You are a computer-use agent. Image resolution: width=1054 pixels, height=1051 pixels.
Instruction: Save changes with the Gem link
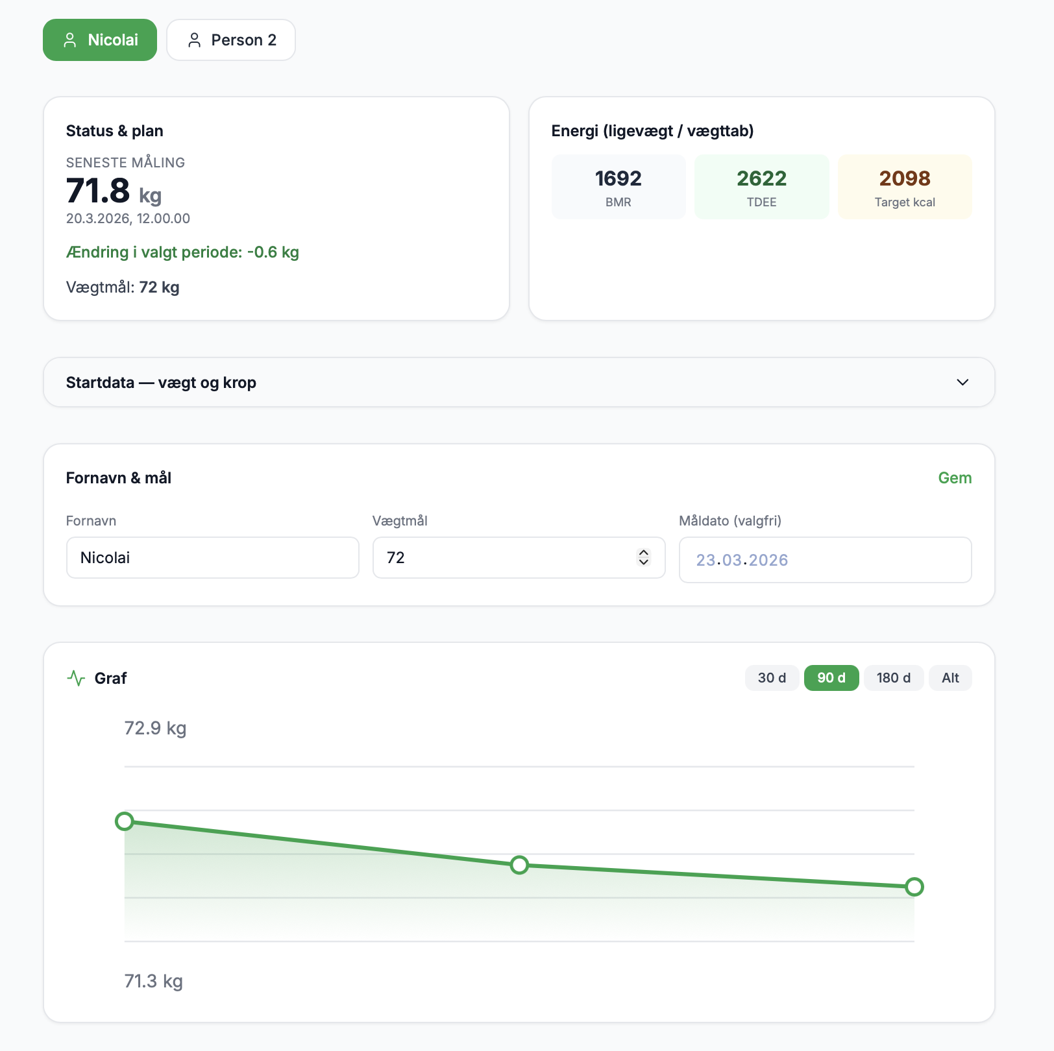click(x=954, y=478)
